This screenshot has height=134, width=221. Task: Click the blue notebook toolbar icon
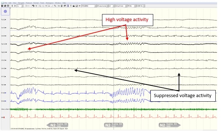coord(68,6)
